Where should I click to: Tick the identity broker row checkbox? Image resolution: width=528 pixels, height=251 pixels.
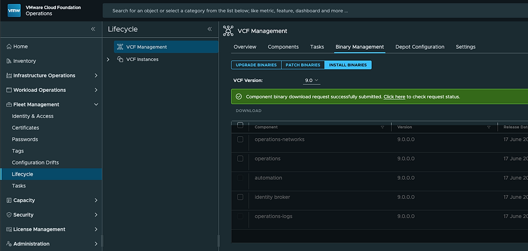[240, 197]
